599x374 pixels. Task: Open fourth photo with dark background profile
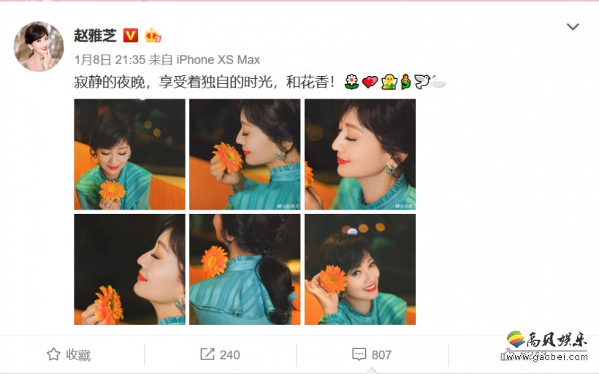[x=129, y=270]
